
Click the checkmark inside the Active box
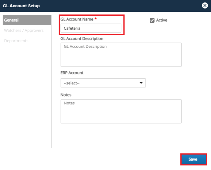pos(152,20)
